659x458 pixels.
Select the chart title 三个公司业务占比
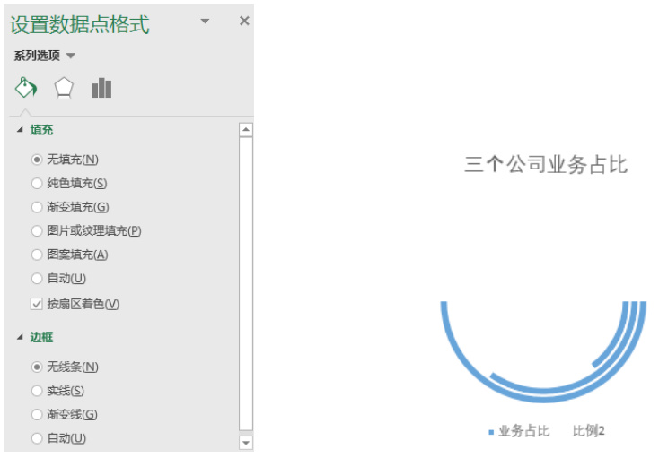pyautogui.click(x=546, y=164)
